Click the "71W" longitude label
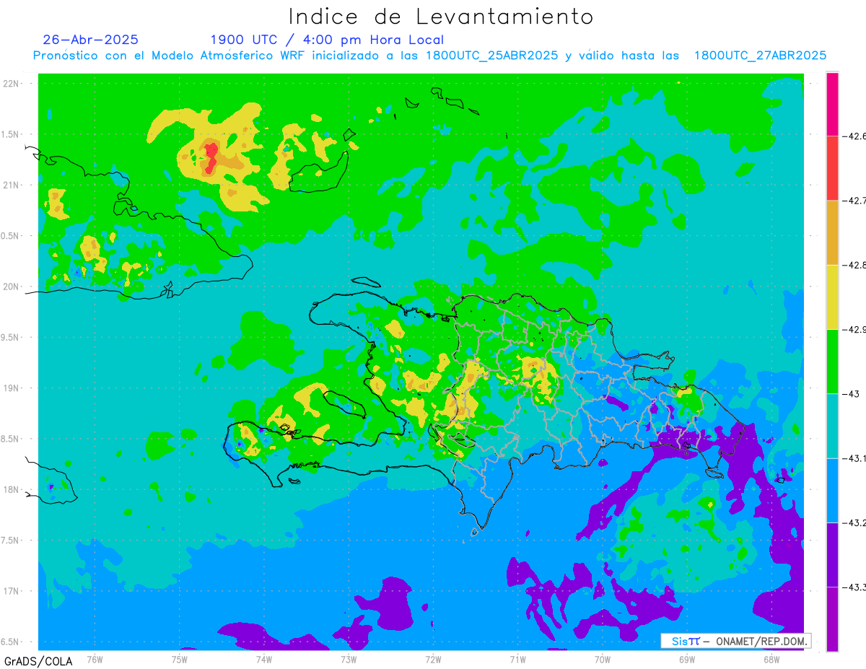This screenshot has height=669, width=866. 517,659
